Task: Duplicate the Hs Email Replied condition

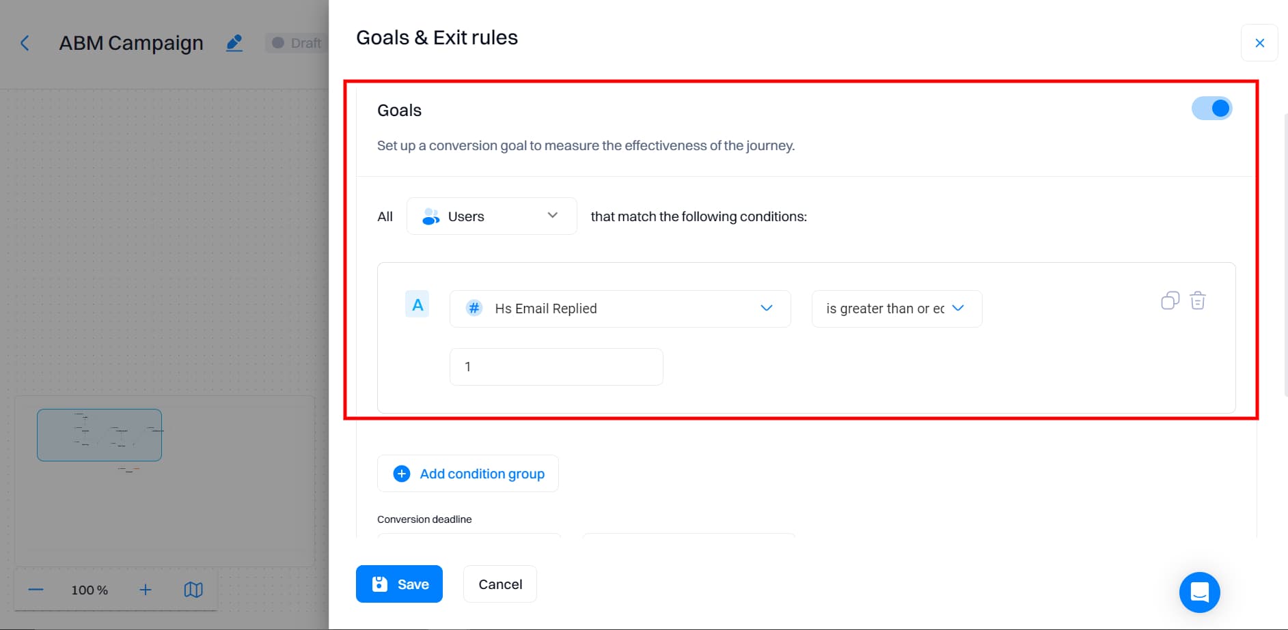Action: [x=1170, y=300]
